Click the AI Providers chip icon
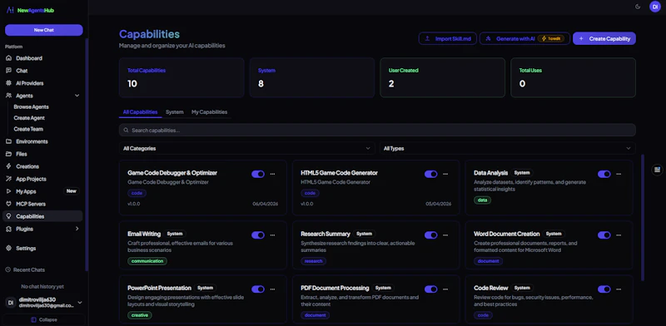 pyautogui.click(x=8, y=83)
